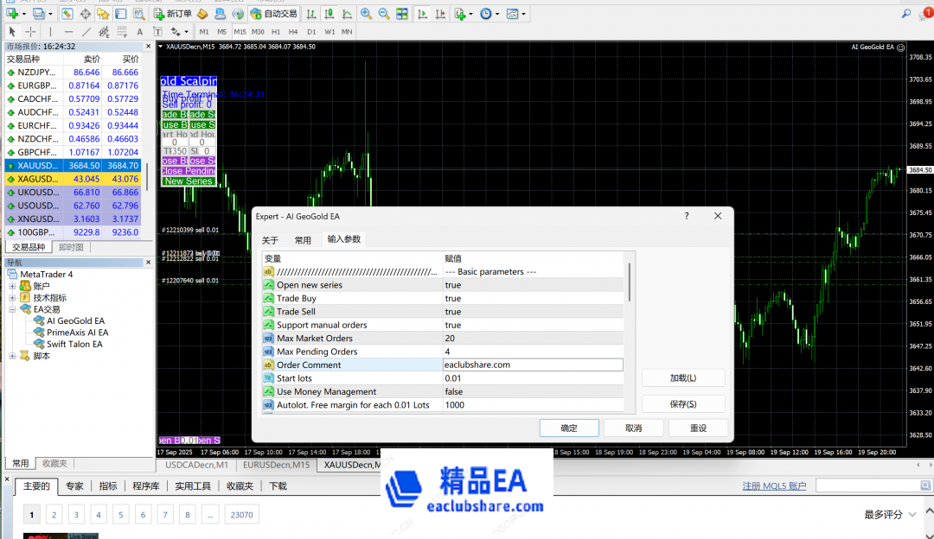This screenshot has width=934, height=539.
Task: Click the zoom in magnifier icon
Action: click(x=366, y=14)
